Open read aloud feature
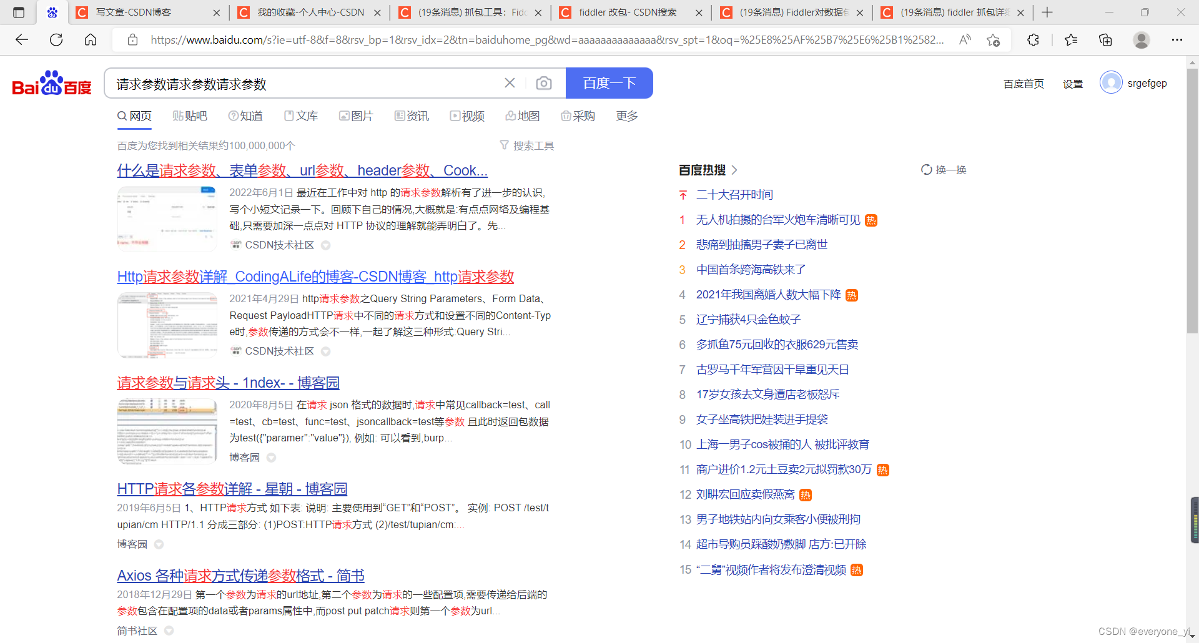The image size is (1199, 643). (x=965, y=40)
